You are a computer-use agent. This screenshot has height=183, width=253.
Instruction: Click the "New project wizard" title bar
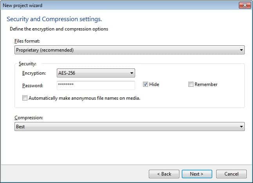pyautogui.click(x=78, y=5)
